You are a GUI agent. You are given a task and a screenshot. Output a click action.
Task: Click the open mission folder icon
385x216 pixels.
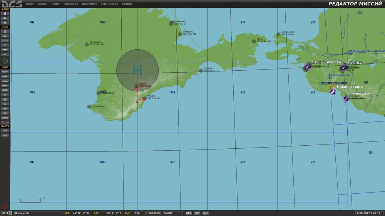(5, 18)
